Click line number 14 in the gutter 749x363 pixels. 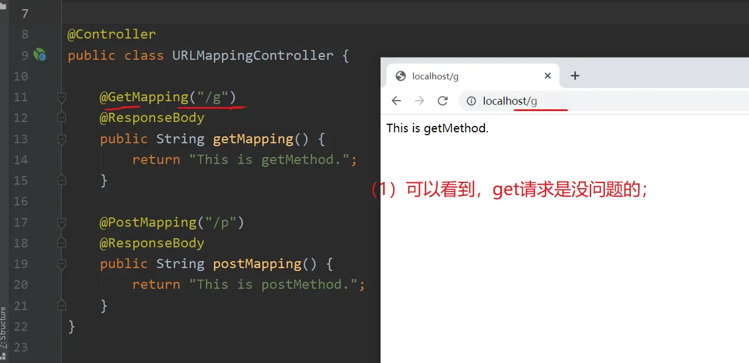[x=21, y=160]
